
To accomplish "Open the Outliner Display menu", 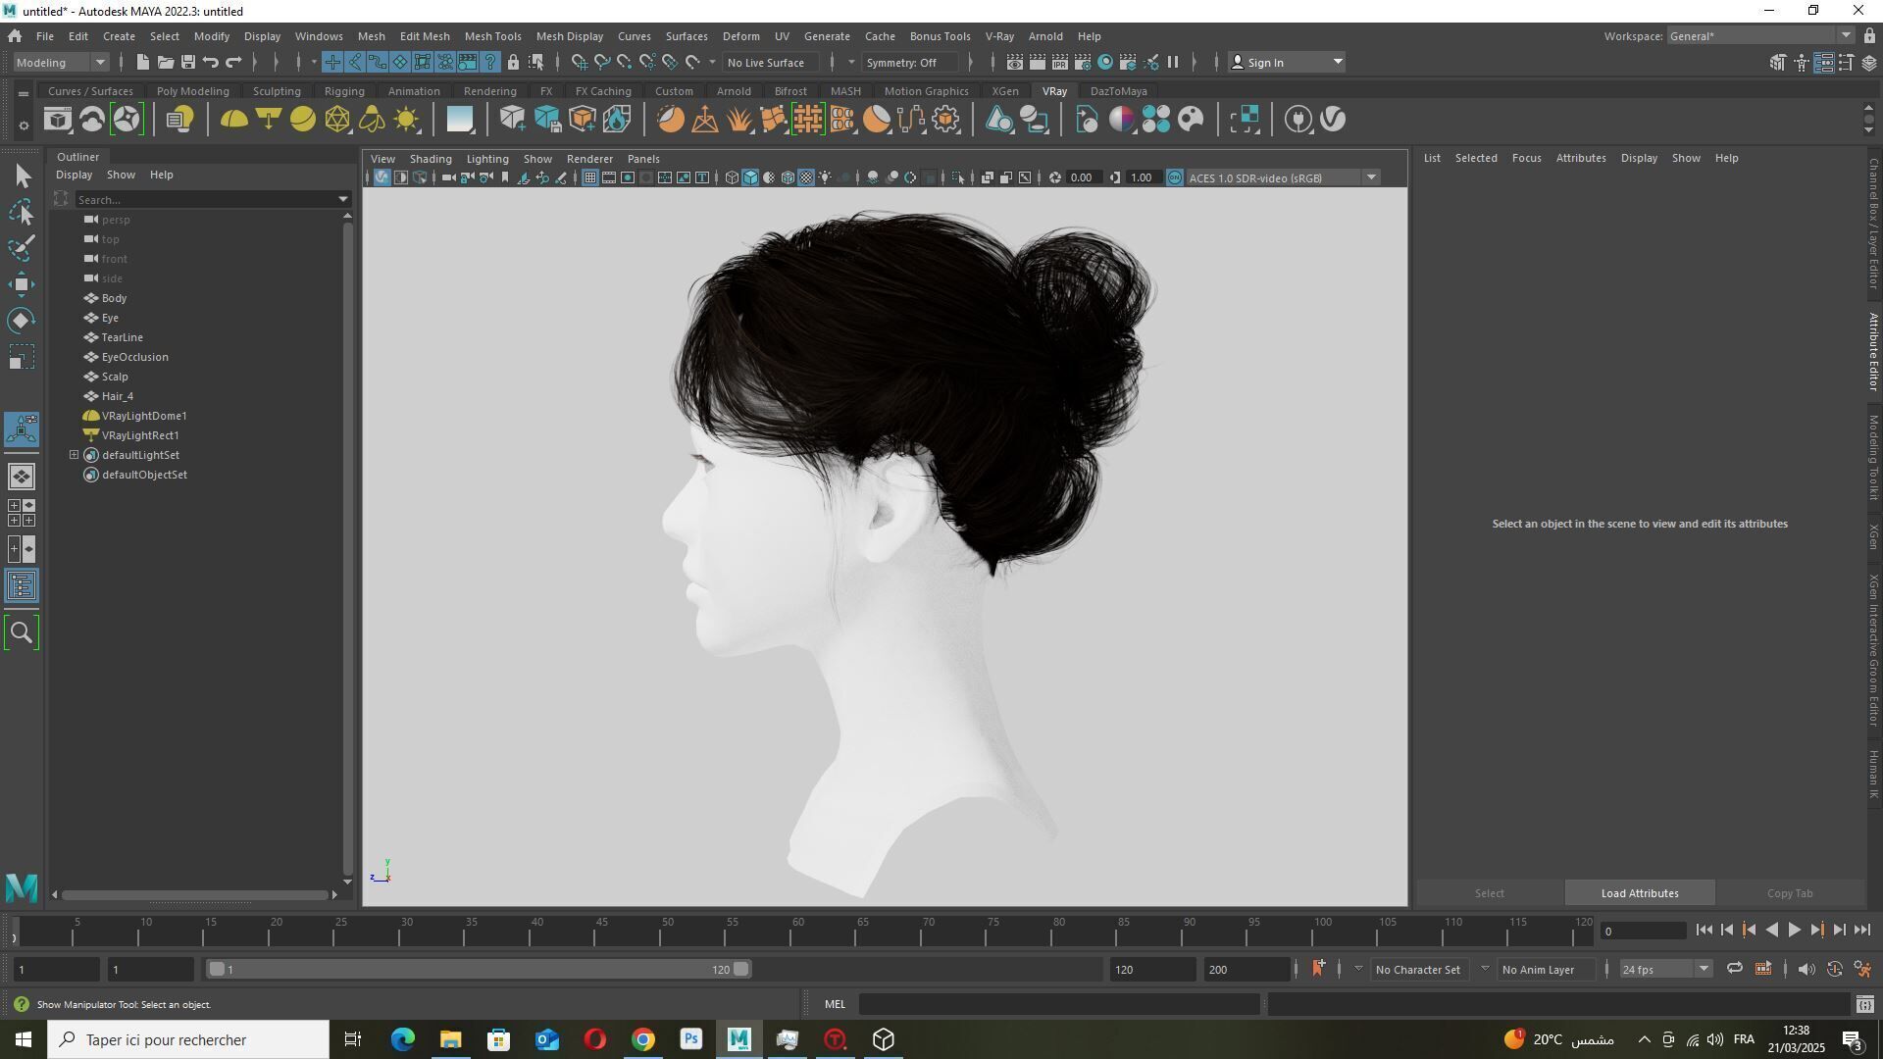I will [74, 175].
